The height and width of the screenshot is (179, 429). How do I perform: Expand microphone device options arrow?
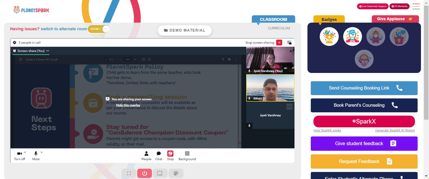click(42, 152)
